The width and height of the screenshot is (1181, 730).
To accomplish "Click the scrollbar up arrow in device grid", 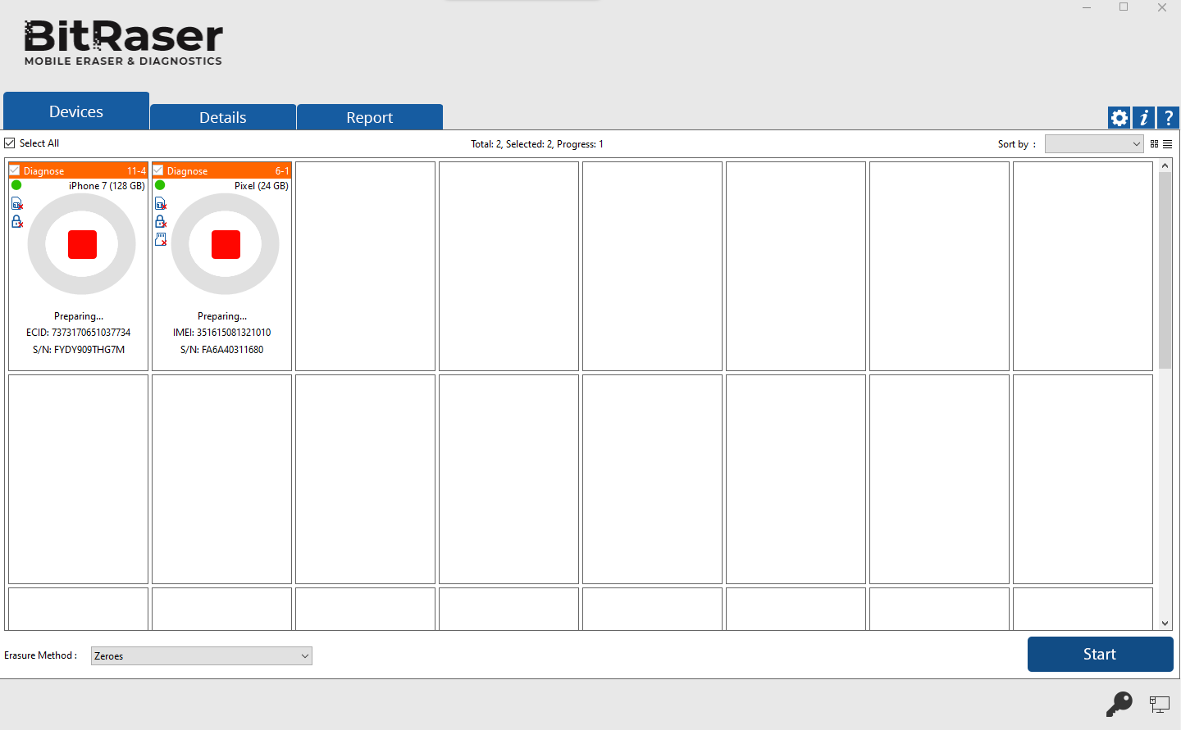I will [1165, 166].
